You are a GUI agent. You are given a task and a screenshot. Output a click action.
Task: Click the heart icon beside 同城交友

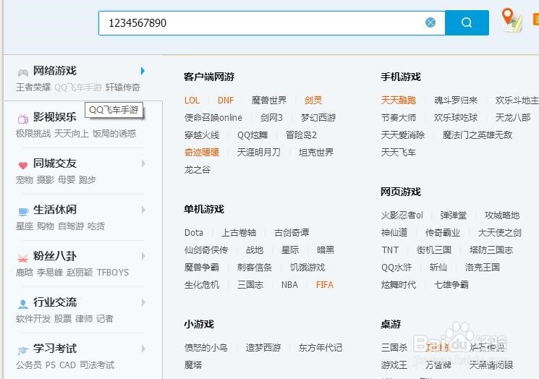tap(23, 166)
